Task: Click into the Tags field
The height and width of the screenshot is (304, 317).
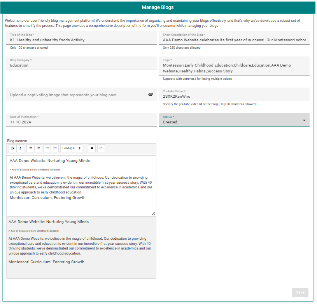Action: pyautogui.click(x=234, y=66)
